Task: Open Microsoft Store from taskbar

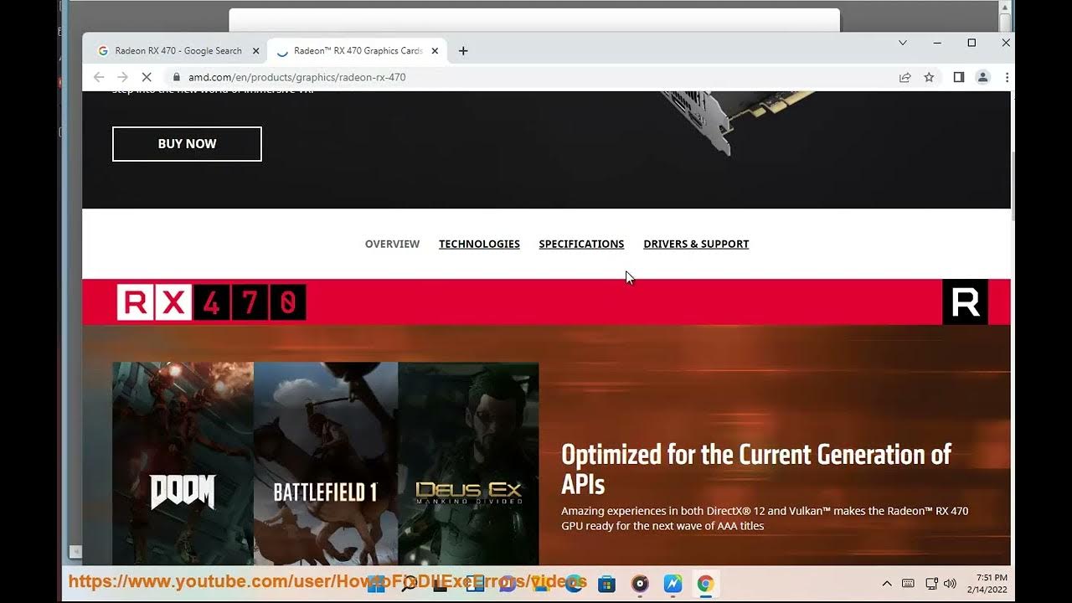Action: pyautogui.click(x=606, y=584)
